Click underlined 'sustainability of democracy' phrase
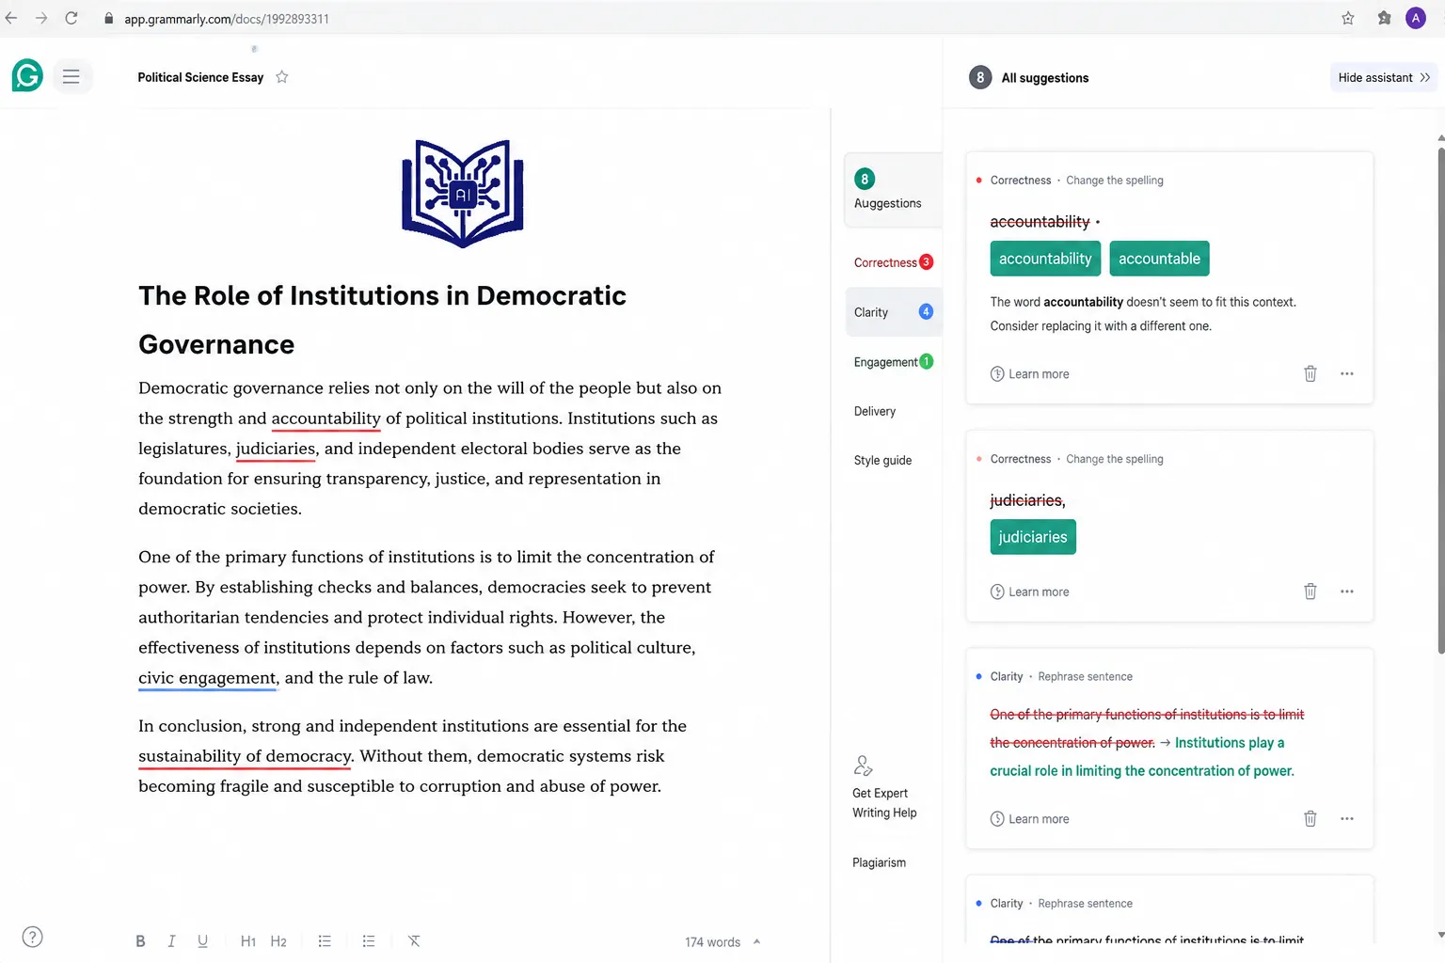The height and width of the screenshot is (963, 1445). [x=245, y=756]
